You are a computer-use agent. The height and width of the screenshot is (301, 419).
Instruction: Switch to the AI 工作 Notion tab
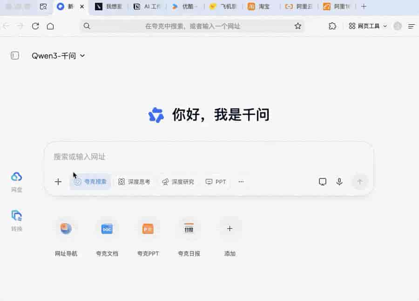pyautogui.click(x=147, y=7)
